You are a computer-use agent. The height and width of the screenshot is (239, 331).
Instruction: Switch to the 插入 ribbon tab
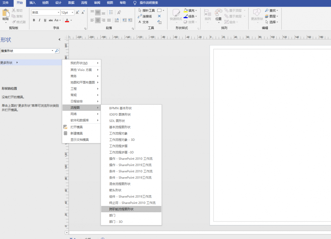tap(32, 3)
